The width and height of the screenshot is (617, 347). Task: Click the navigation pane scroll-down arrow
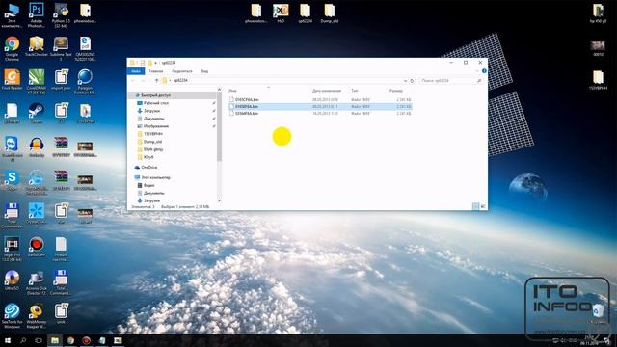point(219,201)
